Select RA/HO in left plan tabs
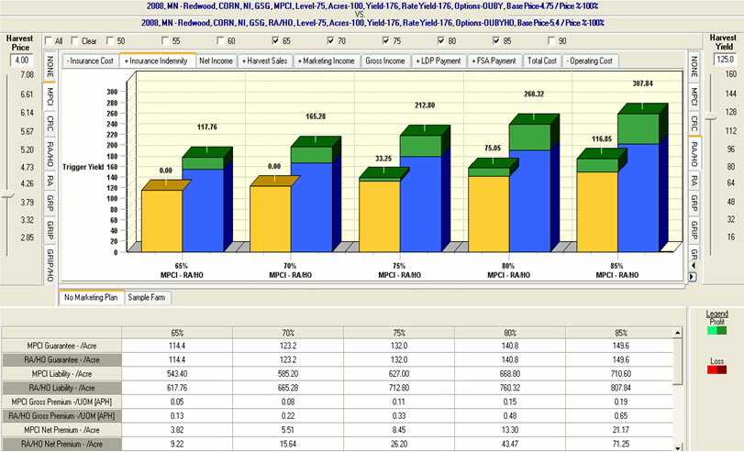Screen dimensions: 744x452 [x=50, y=154]
